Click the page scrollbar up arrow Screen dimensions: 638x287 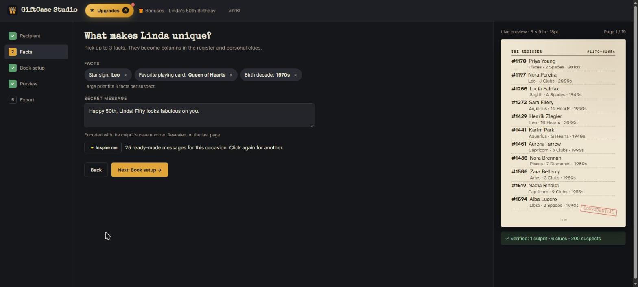635,3
